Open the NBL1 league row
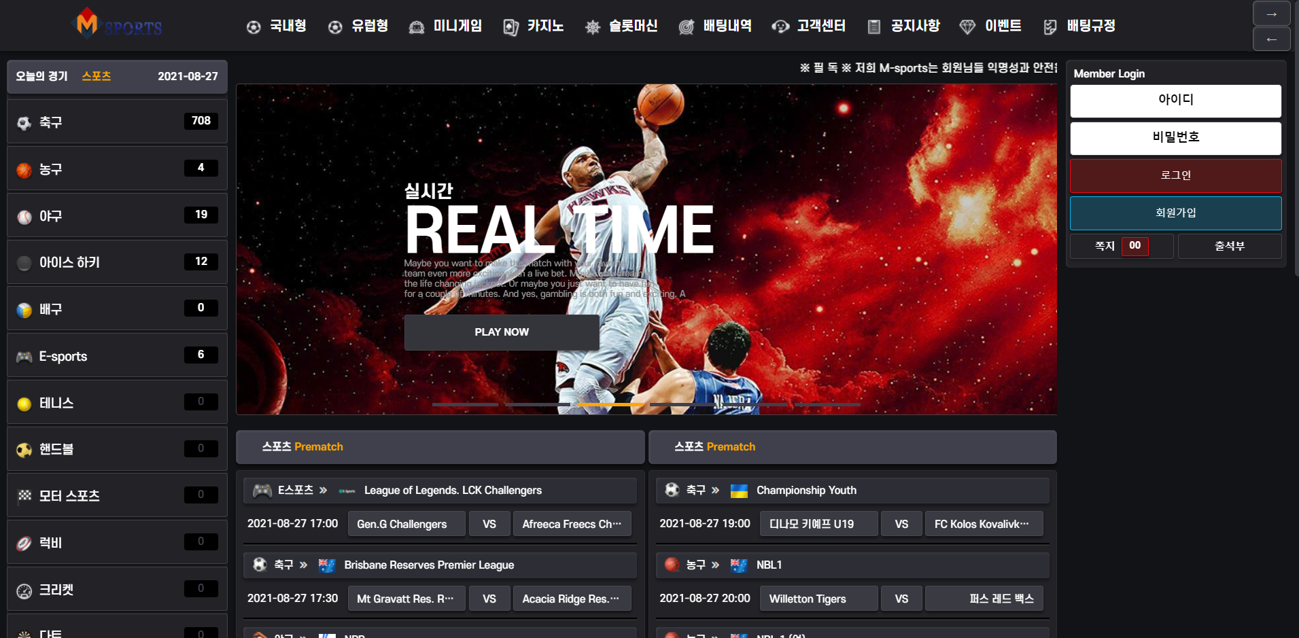The image size is (1299, 638). click(852, 565)
